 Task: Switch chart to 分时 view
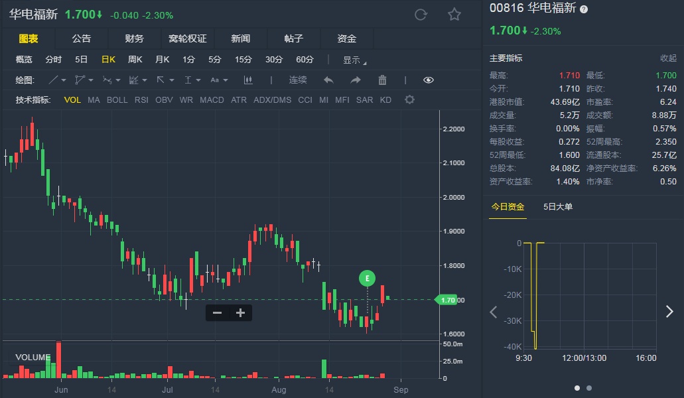[x=54, y=59]
